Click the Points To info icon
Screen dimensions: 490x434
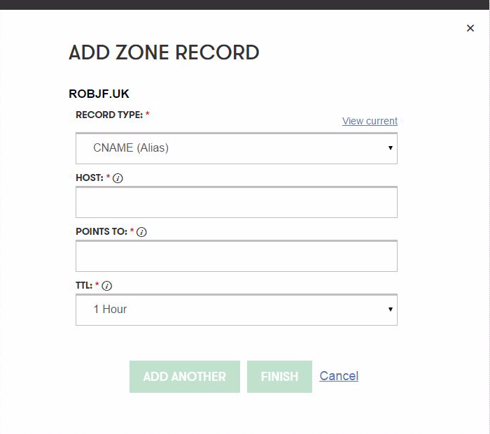(x=141, y=232)
